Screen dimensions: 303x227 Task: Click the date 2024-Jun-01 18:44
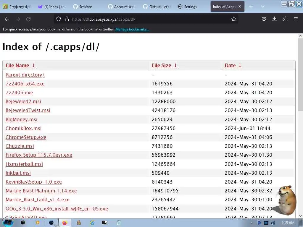(x=247, y=128)
